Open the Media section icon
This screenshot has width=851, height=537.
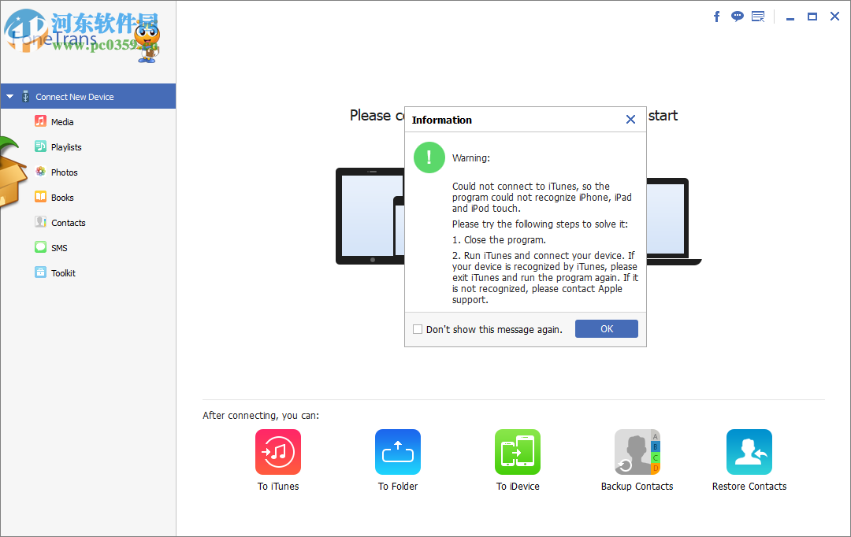41,121
